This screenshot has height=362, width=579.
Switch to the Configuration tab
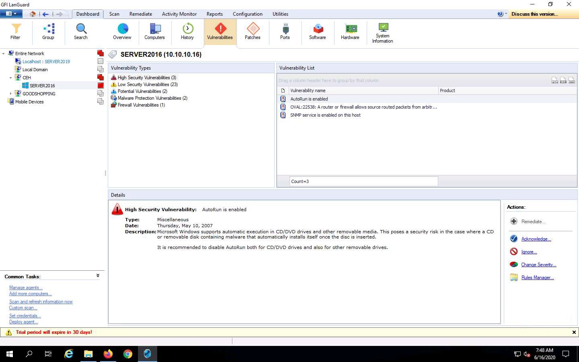pyautogui.click(x=248, y=14)
